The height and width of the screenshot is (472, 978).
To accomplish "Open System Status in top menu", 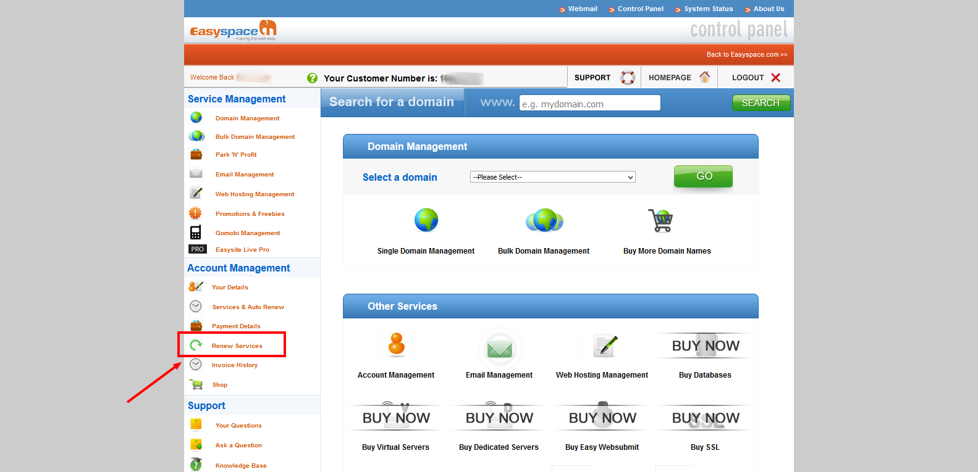I will click(708, 9).
